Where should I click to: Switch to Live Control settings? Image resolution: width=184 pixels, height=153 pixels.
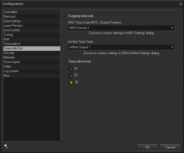click(x=11, y=30)
